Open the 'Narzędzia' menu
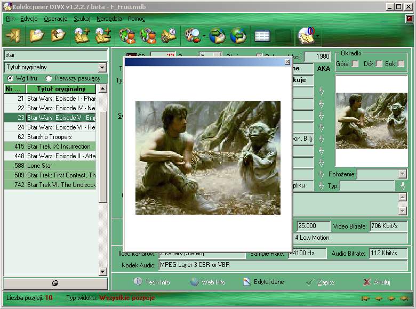This screenshot has height=309, width=416. pyautogui.click(x=109, y=19)
